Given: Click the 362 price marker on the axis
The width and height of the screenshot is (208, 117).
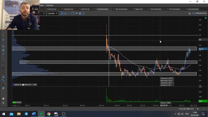Looking at the screenshot, I should pos(203,40).
